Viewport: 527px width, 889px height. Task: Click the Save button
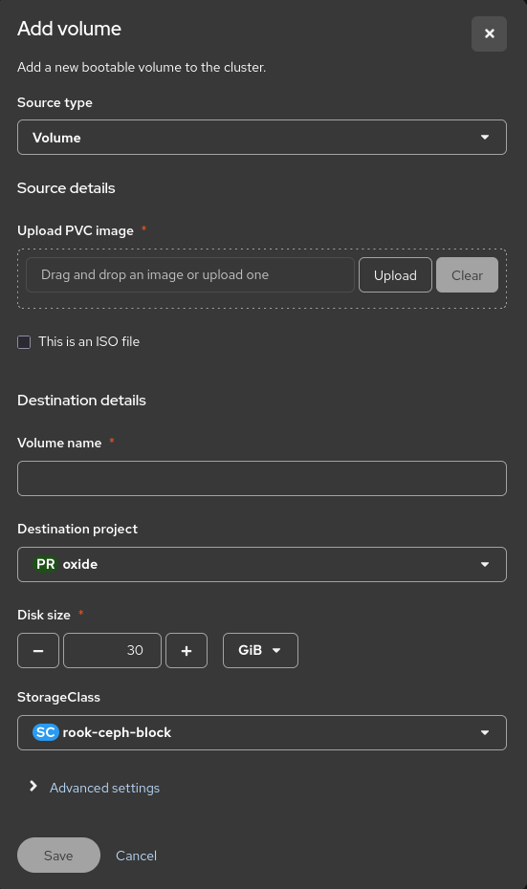click(x=58, y=855)
